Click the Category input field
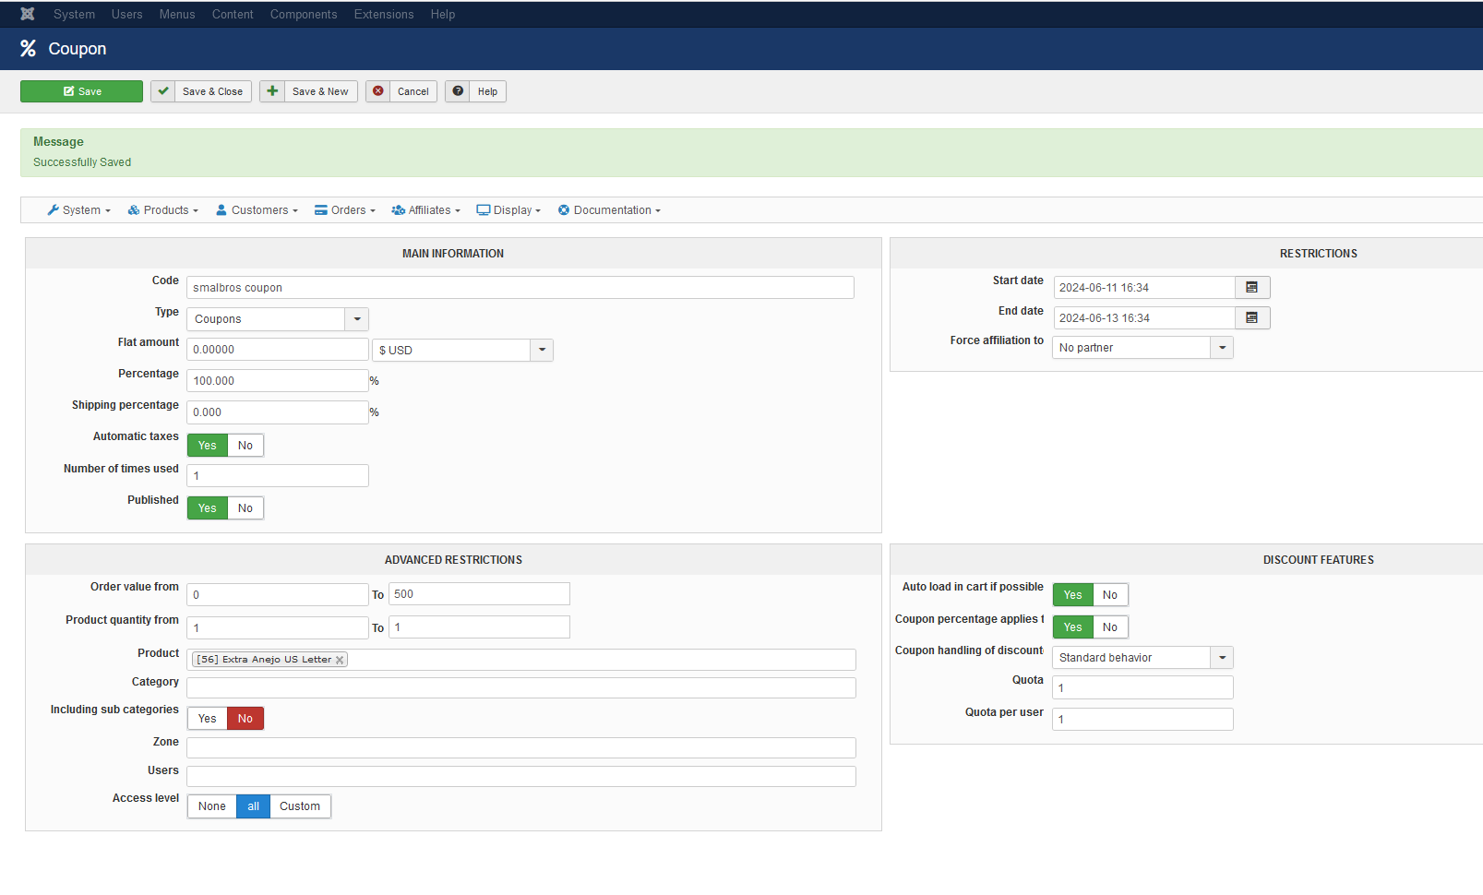Screen dimensions: 1483x895 coord(521,688)
